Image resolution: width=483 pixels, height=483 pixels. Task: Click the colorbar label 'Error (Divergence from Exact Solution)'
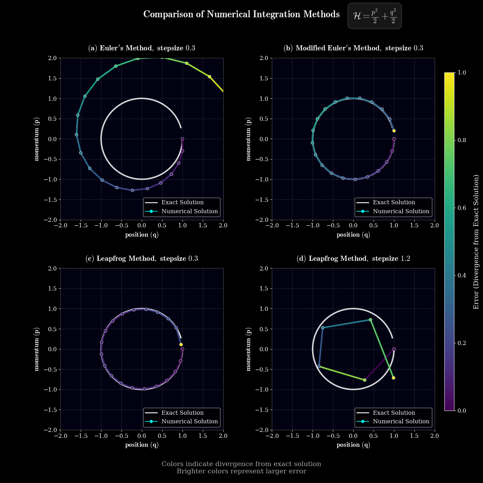point(476,241)
